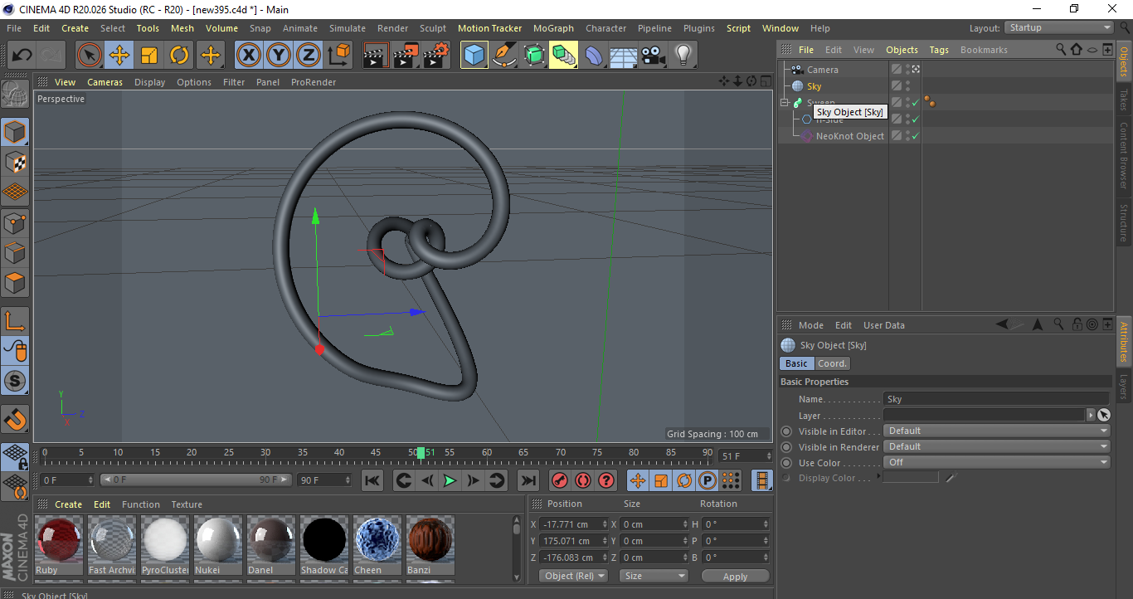Toggle Y axis lock

pos(278,56)
